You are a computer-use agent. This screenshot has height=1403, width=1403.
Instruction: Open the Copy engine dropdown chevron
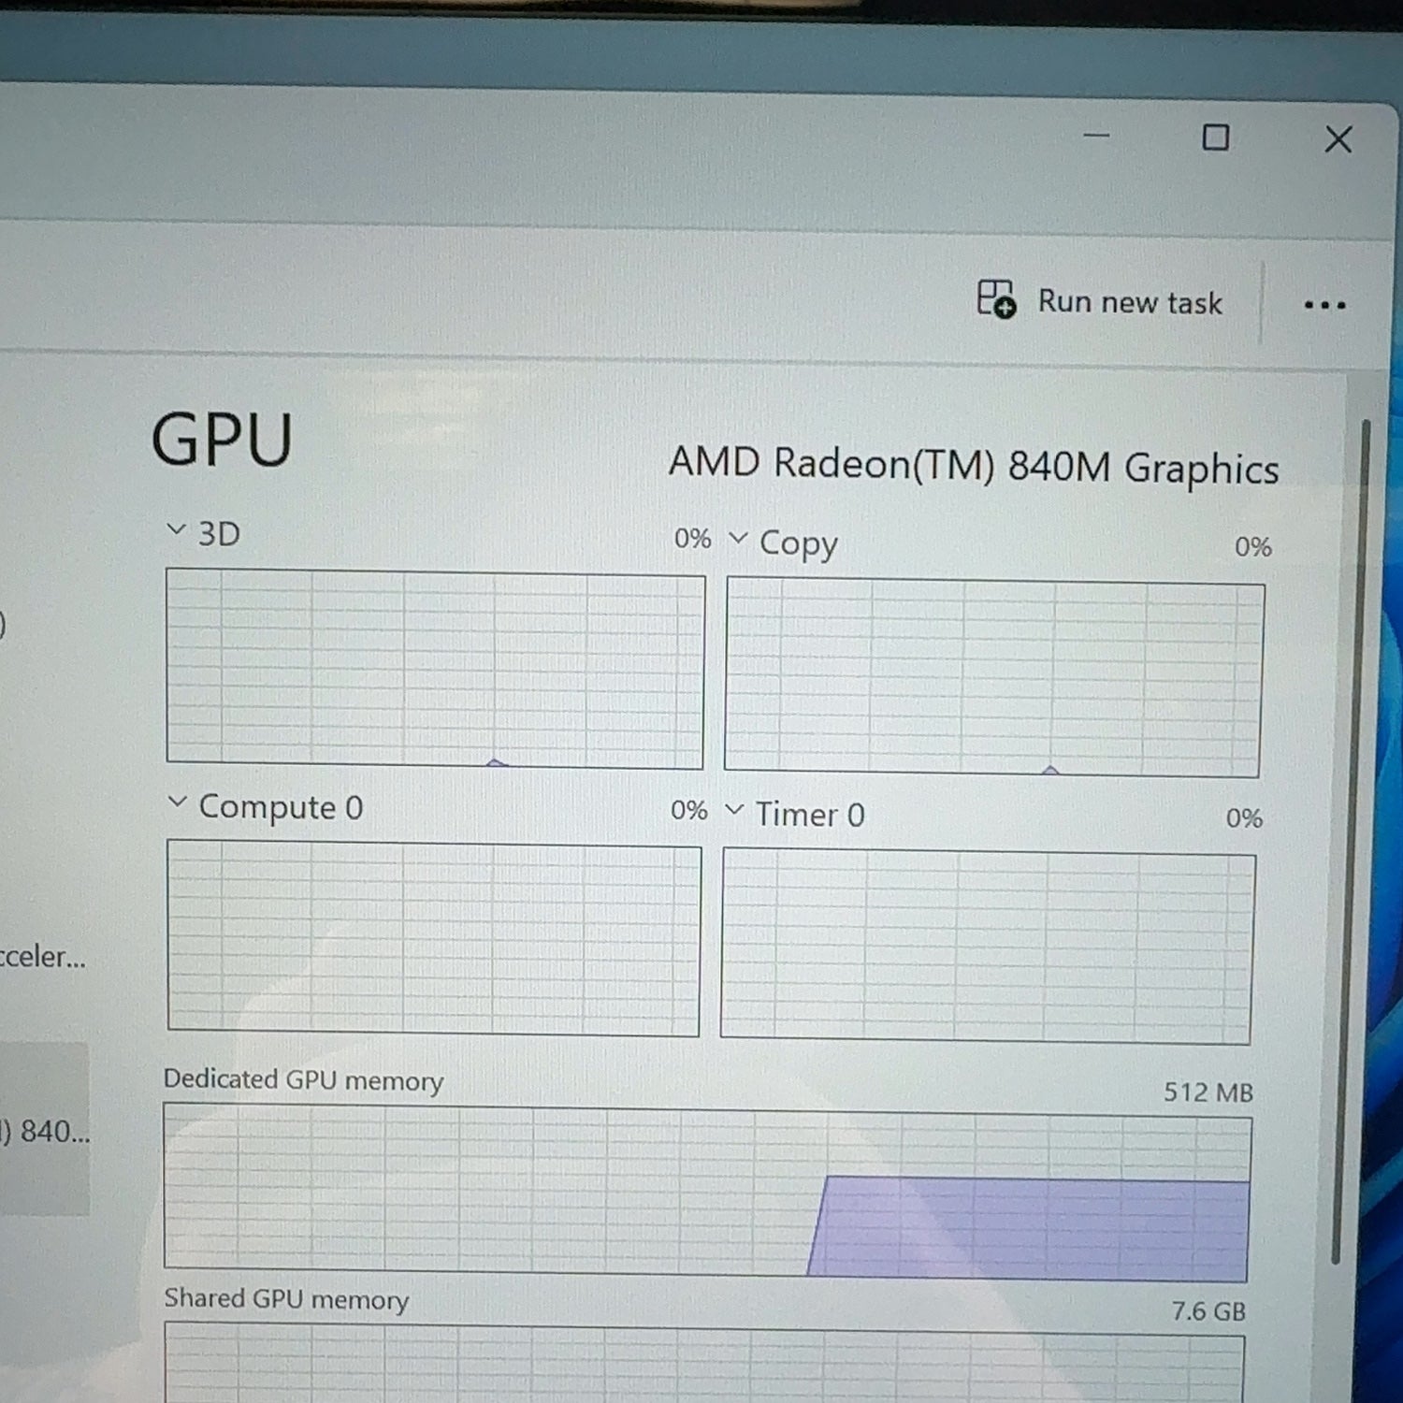[738, 538]
